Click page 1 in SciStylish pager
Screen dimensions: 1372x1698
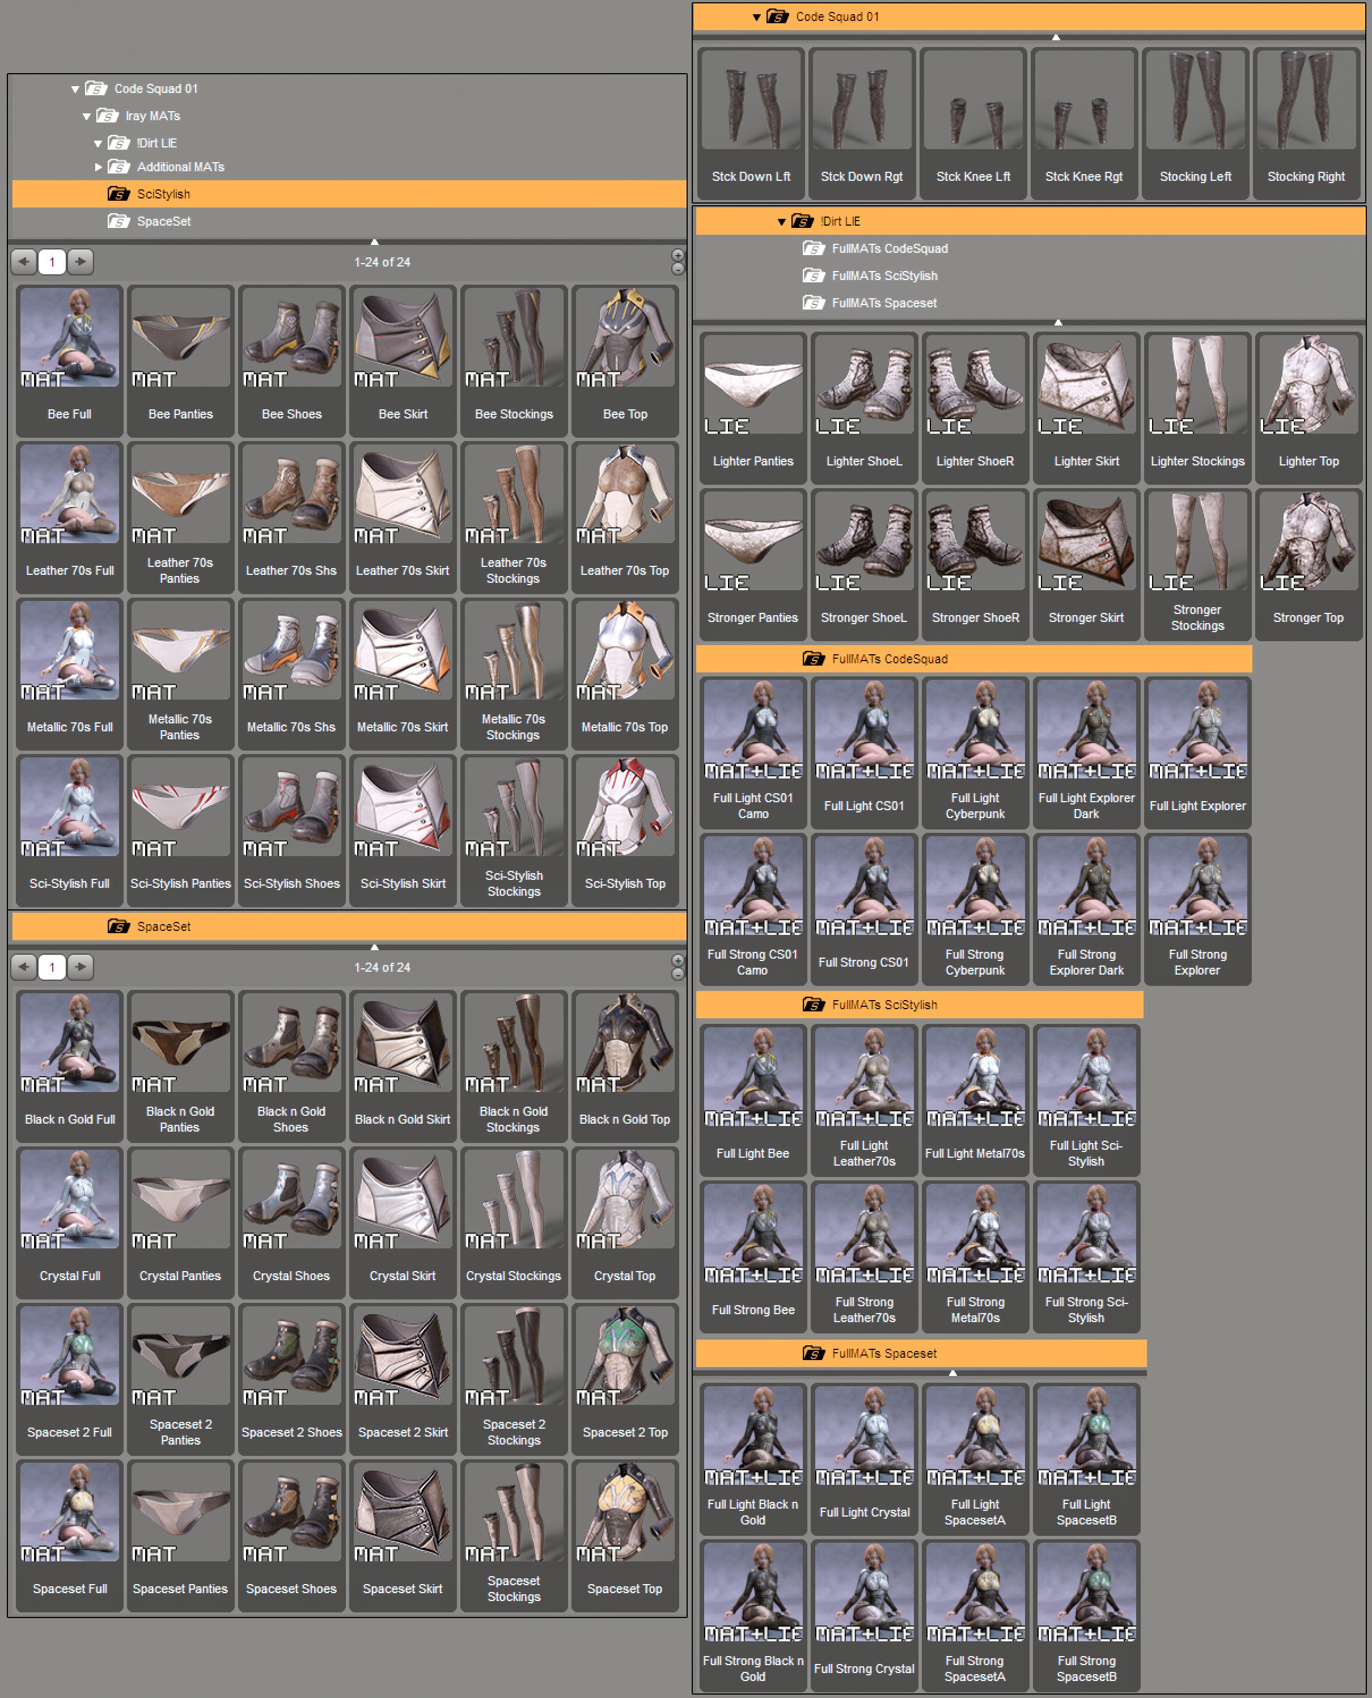pos(52,261)
